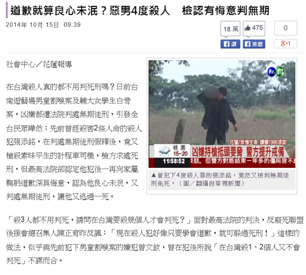Click the byline 社會中心／花蓮報導
Viewport: 306px width, 275px height.
[39, 64]
